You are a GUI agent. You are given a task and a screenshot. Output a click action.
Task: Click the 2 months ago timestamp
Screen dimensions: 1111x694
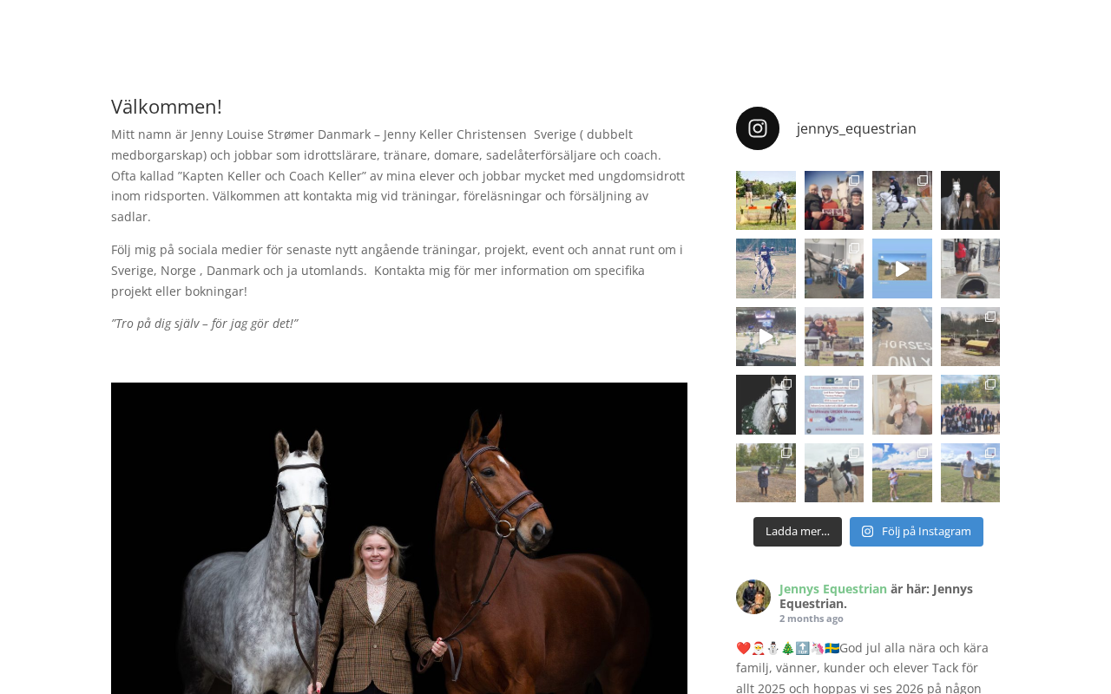tap(812, 619)
